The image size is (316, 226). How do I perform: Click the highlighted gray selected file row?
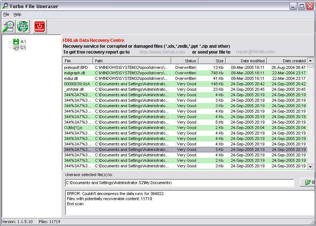pos(185,149)
